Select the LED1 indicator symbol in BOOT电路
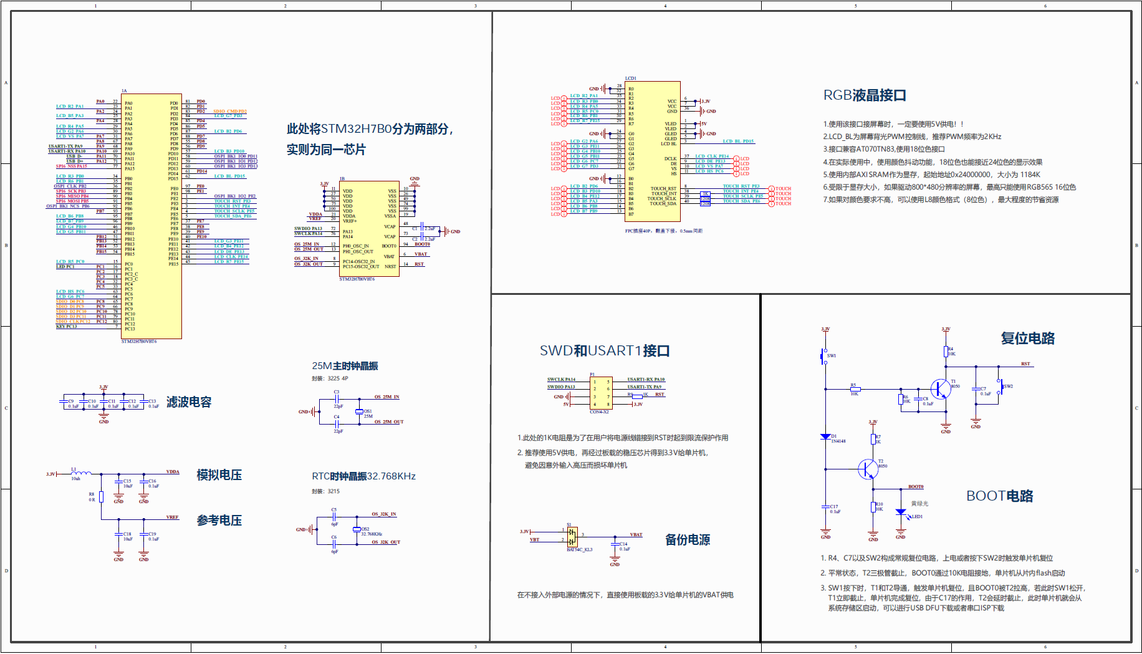Screen dimensions: 1142x654 coord(901,512)
